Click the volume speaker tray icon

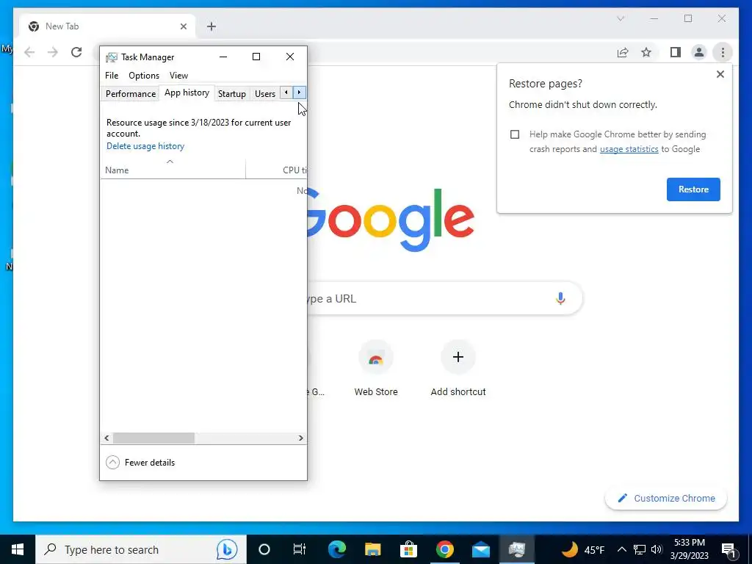coord(657,549)
